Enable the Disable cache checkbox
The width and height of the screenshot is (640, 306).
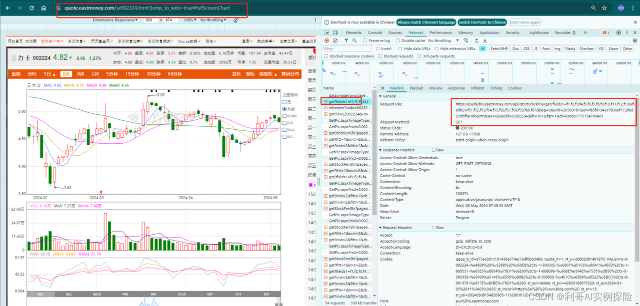(x=397, y=40)
